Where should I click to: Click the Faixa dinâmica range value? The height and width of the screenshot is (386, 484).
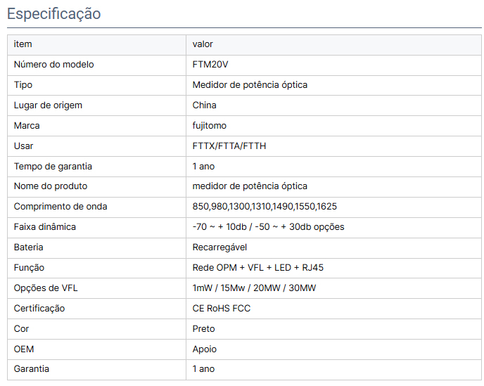point(268,227)
